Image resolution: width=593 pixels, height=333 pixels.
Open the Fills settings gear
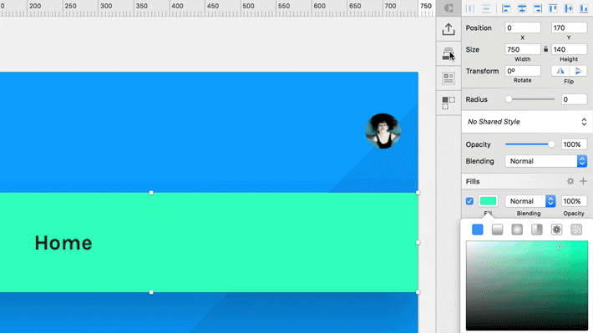click(570, 181)
